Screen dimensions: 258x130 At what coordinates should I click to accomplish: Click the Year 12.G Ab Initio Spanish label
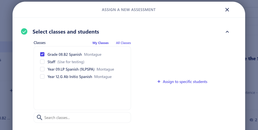pos(70,77)
